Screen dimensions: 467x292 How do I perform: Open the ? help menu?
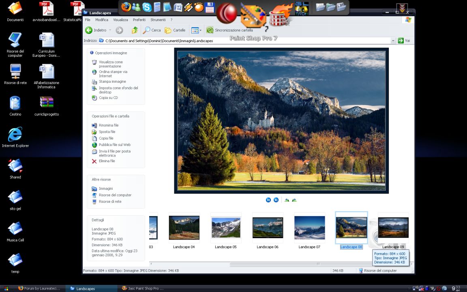[x=171, y=19]
